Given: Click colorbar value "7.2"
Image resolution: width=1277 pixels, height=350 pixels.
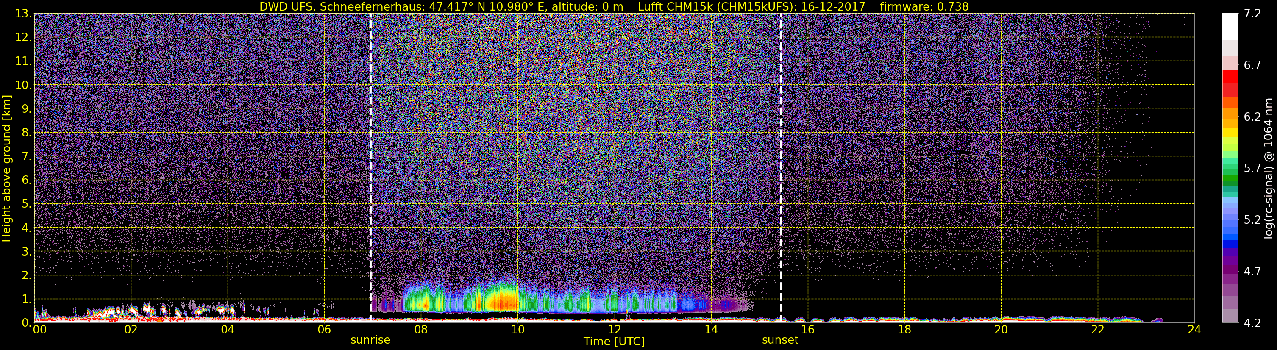Looking at the screenshot, I should click(1252, 14).
